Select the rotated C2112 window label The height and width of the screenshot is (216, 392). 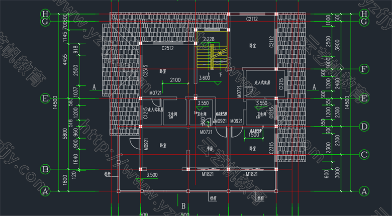tap(271, 42)
